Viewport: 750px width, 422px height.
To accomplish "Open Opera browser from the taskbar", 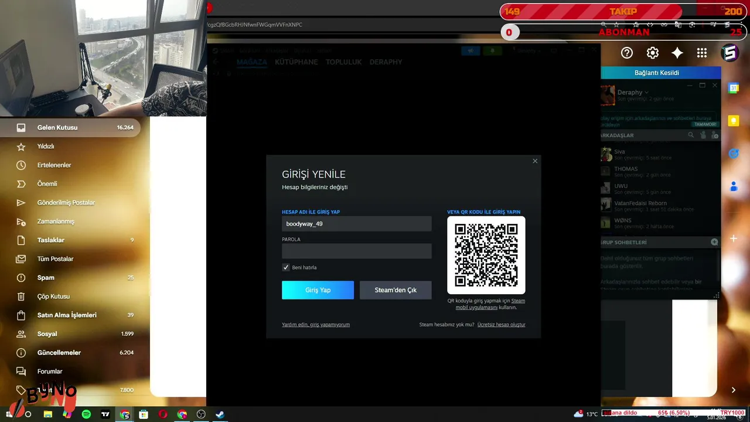I will tap(163, 414).
